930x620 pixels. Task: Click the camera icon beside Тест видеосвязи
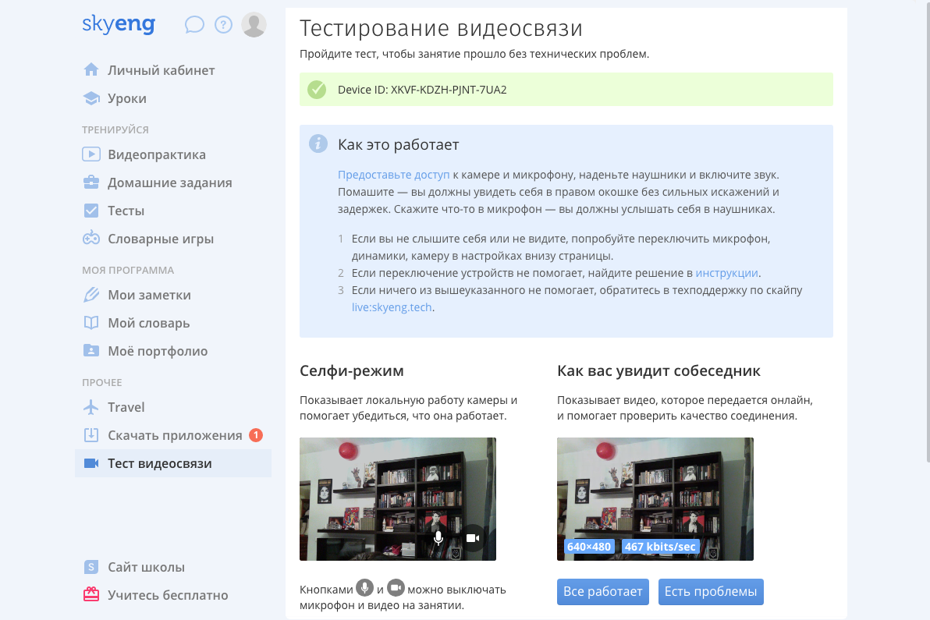coord(90,462)
